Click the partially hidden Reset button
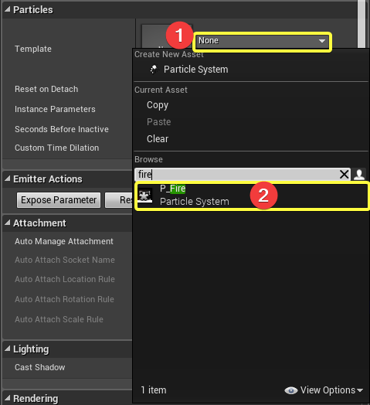Viewport: 370px width, 405px height. tap(119, 200)
